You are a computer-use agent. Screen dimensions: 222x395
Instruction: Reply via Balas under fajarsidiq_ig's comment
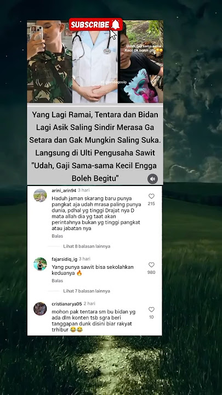click(x=57, y=281)
